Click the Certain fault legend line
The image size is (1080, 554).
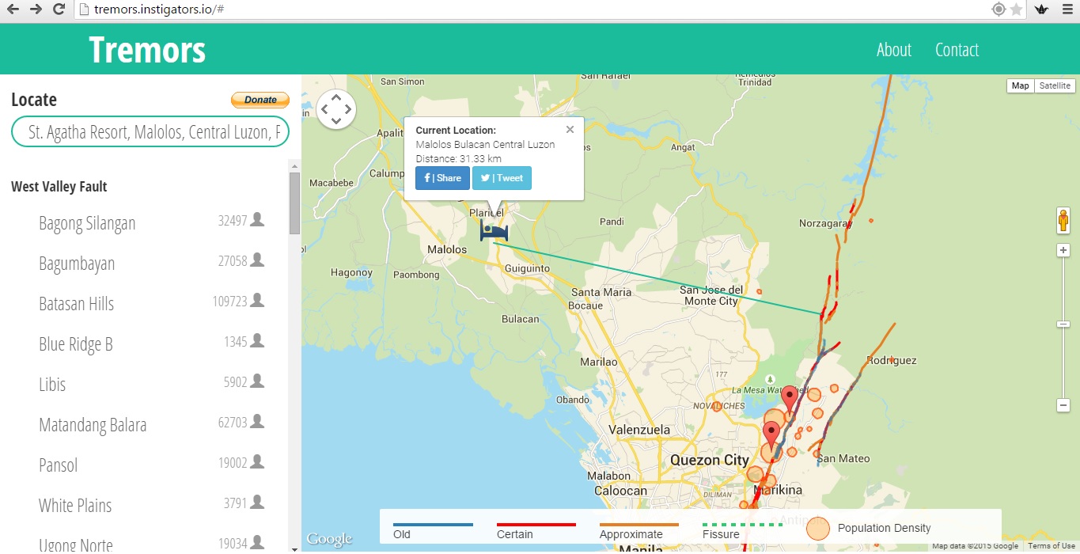[x=536, y=524]
